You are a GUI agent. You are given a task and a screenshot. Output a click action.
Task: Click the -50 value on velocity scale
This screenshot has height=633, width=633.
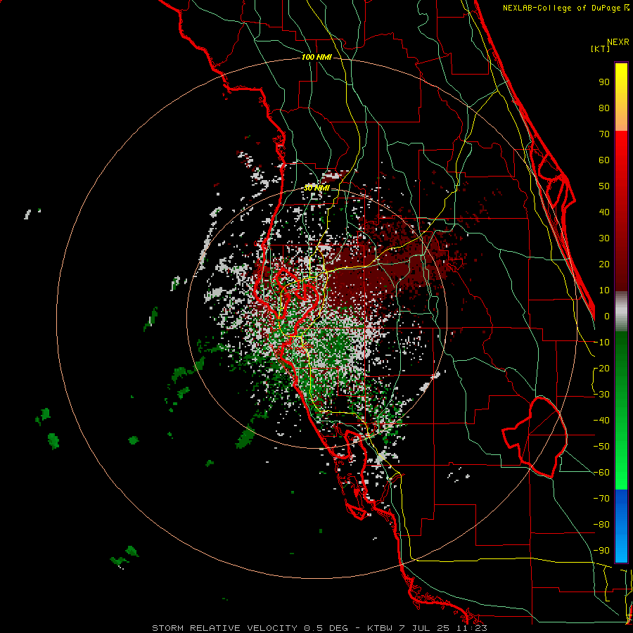(x=601, y=447)
